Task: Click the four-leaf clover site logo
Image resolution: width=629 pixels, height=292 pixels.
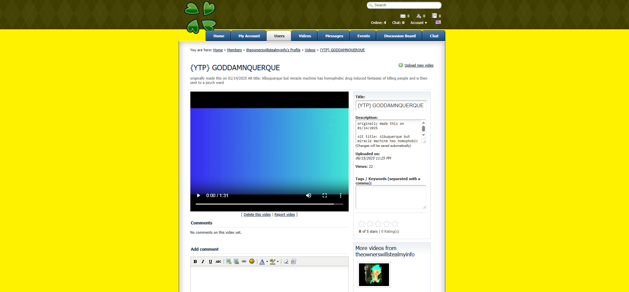Action: point(200,17)
